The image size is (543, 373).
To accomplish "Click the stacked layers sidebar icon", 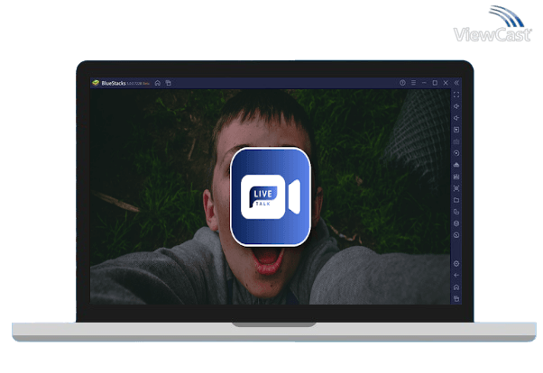I will coord(456,223).
